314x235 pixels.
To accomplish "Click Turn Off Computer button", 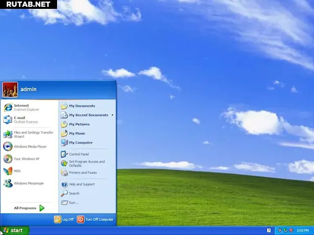I will (x=95, y=219).
